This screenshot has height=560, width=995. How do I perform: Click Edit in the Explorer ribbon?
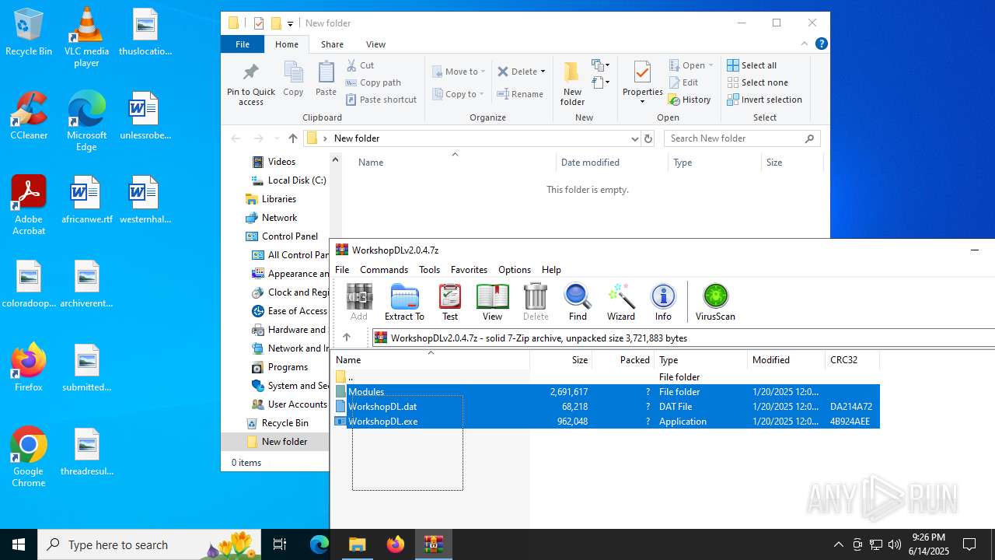point(683,82)
